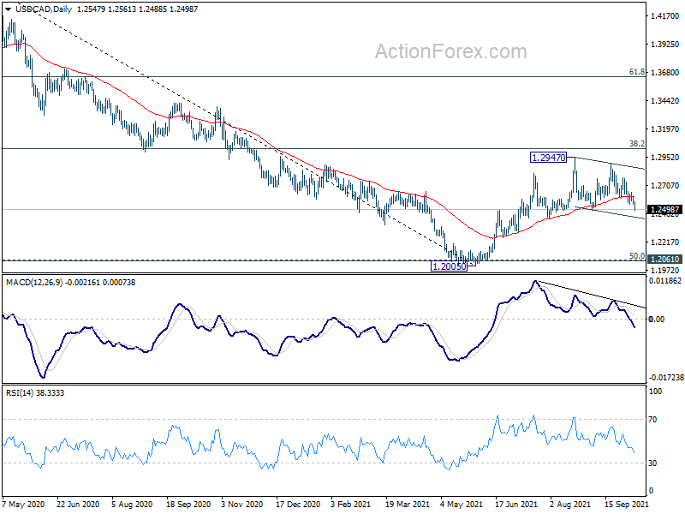
Task: Select the RSI(14) 38.3333 indicator label
Action: (x=35, y=393)
